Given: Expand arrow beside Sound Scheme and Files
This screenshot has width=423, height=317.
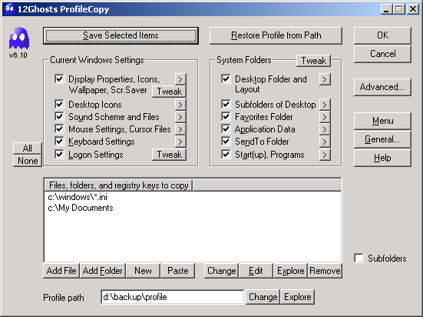Looking at the screenshot, I should pos(180,117).
